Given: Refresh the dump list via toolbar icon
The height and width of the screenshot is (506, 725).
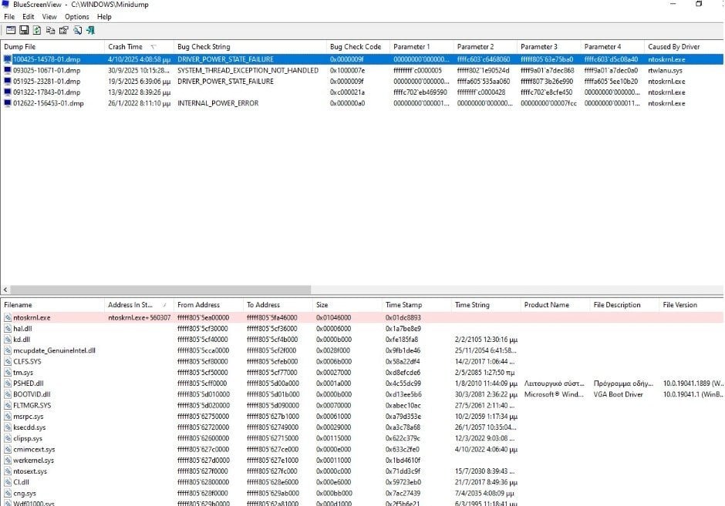Looking at the screenshot, I should pyautogui.click(x=37, y=30).
